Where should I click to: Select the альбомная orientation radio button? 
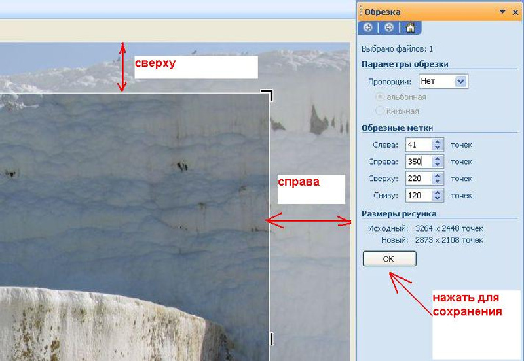[x=380, y=97]
